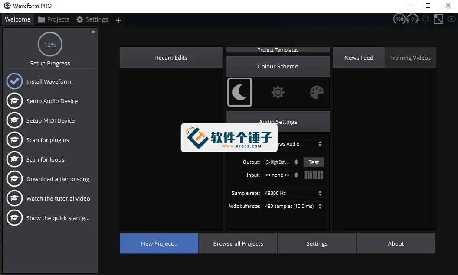This screenshot has width=458, height=275.
Task: Select the dark moon colour scheme
Action: tap(239, 92)
